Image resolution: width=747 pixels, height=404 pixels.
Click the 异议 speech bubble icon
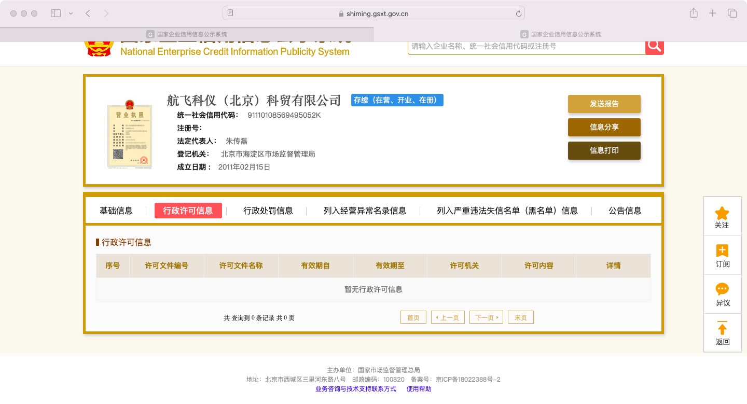tap(722, 289)
